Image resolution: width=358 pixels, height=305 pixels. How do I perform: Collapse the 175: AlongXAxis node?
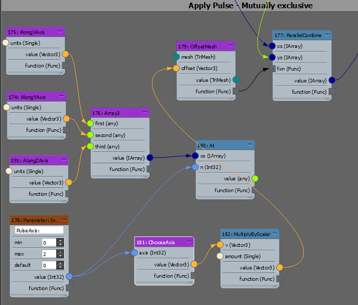(x=60, y=31)
